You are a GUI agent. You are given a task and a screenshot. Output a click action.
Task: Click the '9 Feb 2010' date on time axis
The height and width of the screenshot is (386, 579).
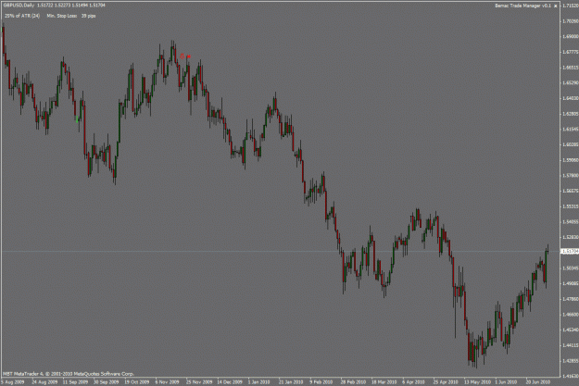pyautogui.click(x=321, y=382)
